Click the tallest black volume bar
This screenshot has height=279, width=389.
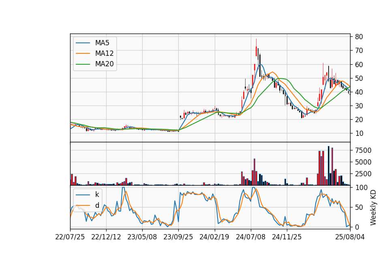(x=329, y=166)
